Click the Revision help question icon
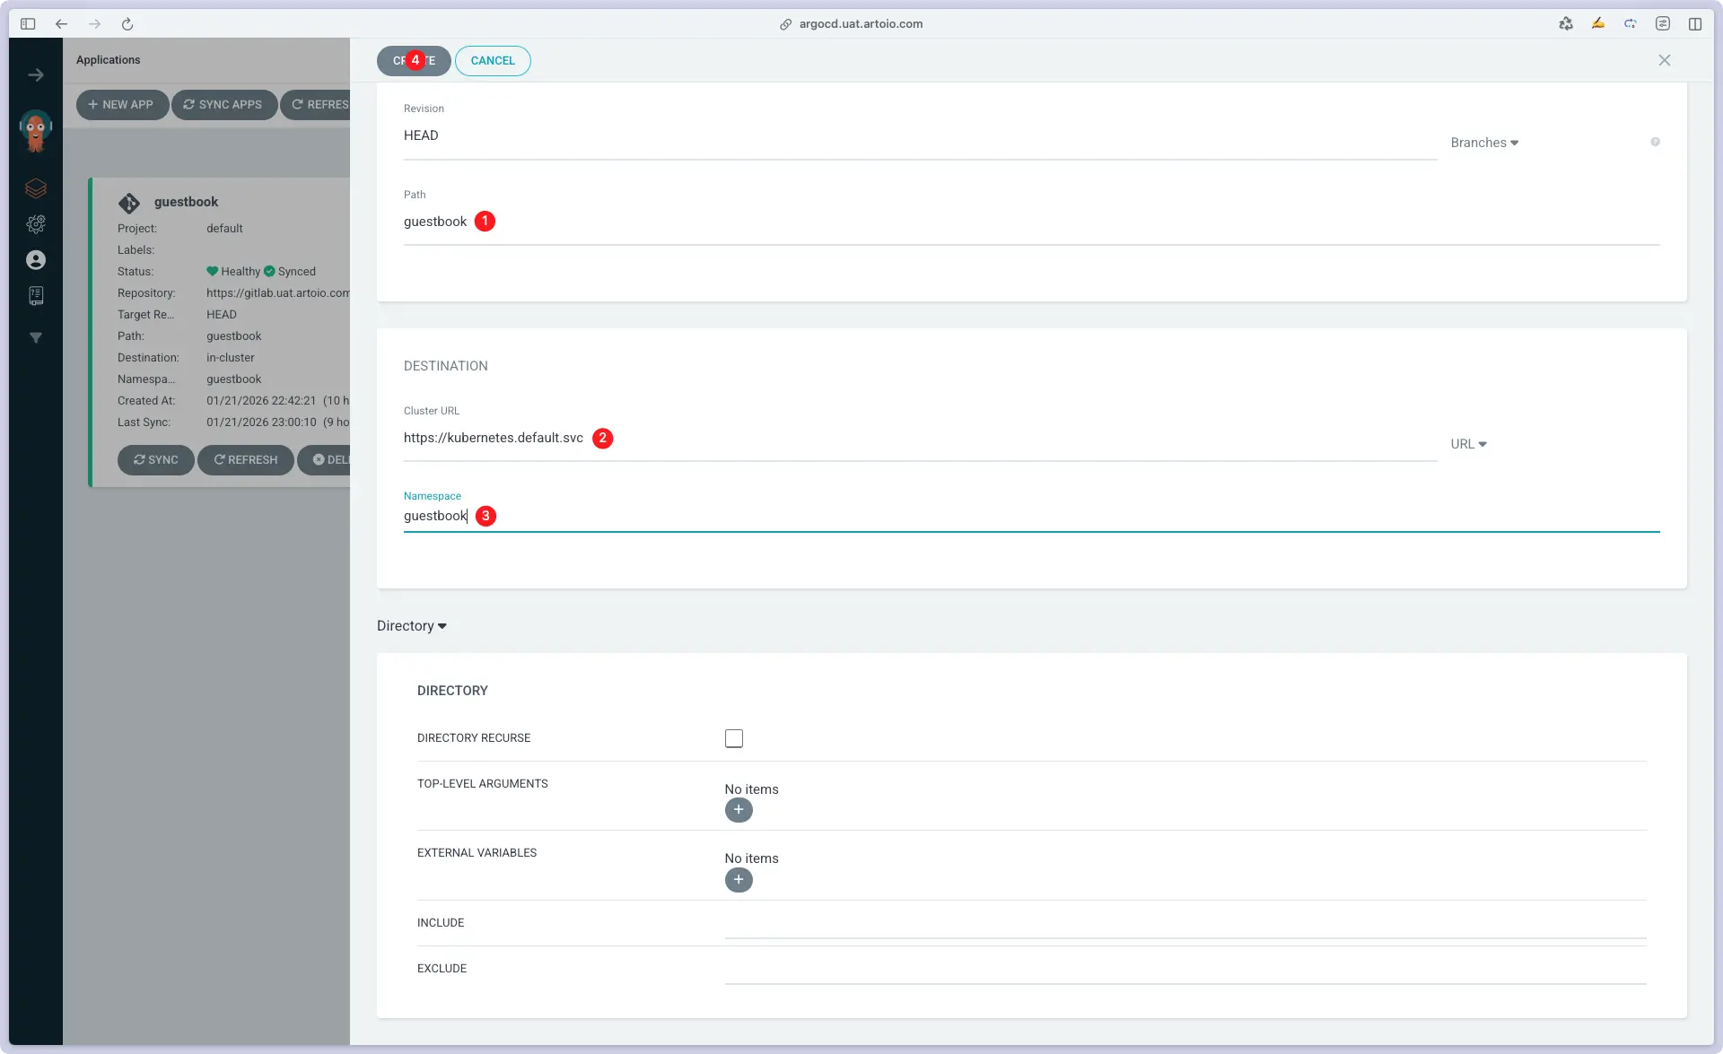Screen dimensions: 1723x1054 (x=1655, y=142)
